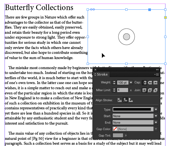Click the Weight stepper arrows
The image size is (171, 146).
point(114,82)
